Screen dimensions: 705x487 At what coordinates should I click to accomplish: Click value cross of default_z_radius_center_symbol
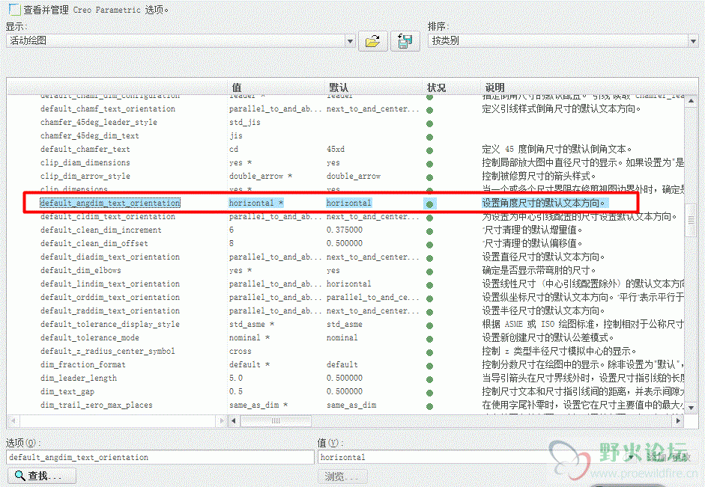(240, 351)
